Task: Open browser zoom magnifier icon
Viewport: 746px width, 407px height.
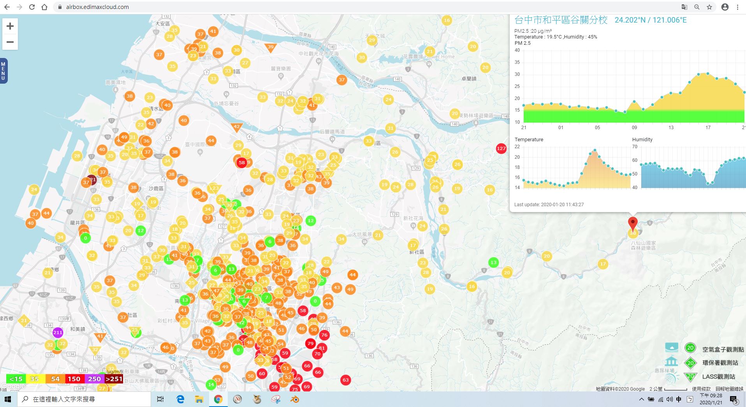Action: [697, 7]
